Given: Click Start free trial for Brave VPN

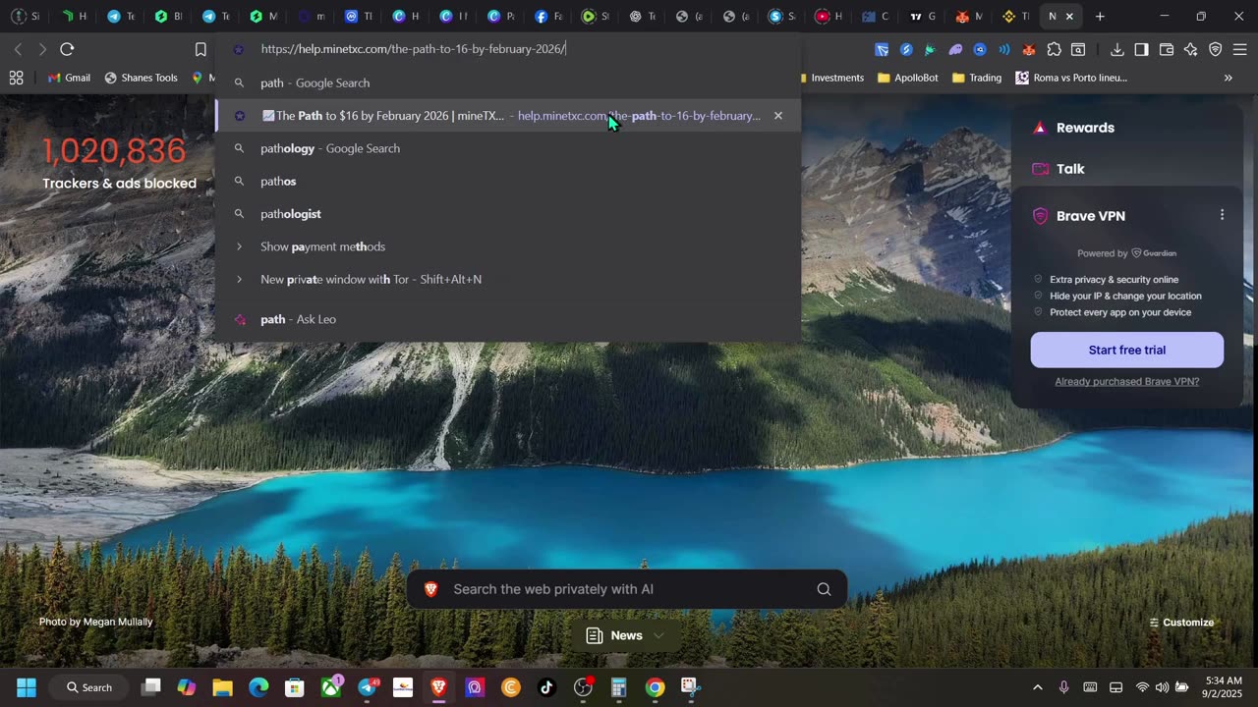Looking at the screenshot, I should tap(1127, 350).
